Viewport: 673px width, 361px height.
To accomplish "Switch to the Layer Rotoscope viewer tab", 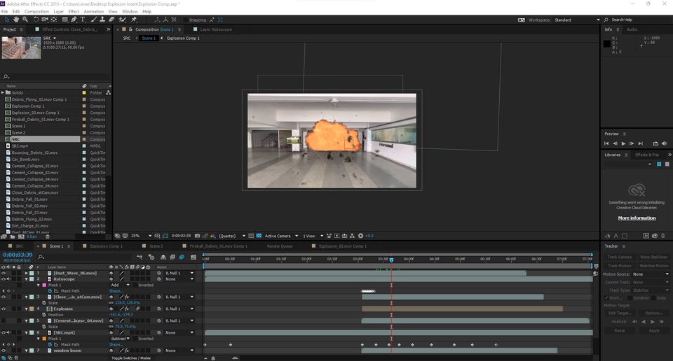I will click(216, 29).
